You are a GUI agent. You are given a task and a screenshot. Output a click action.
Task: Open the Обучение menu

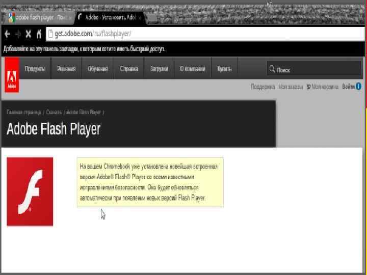[x=98, y=69]
